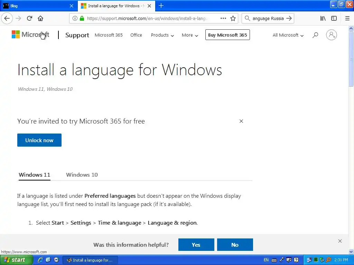Click the language bar keyboard icon
354x265 pixels.
tap(274, 260)
